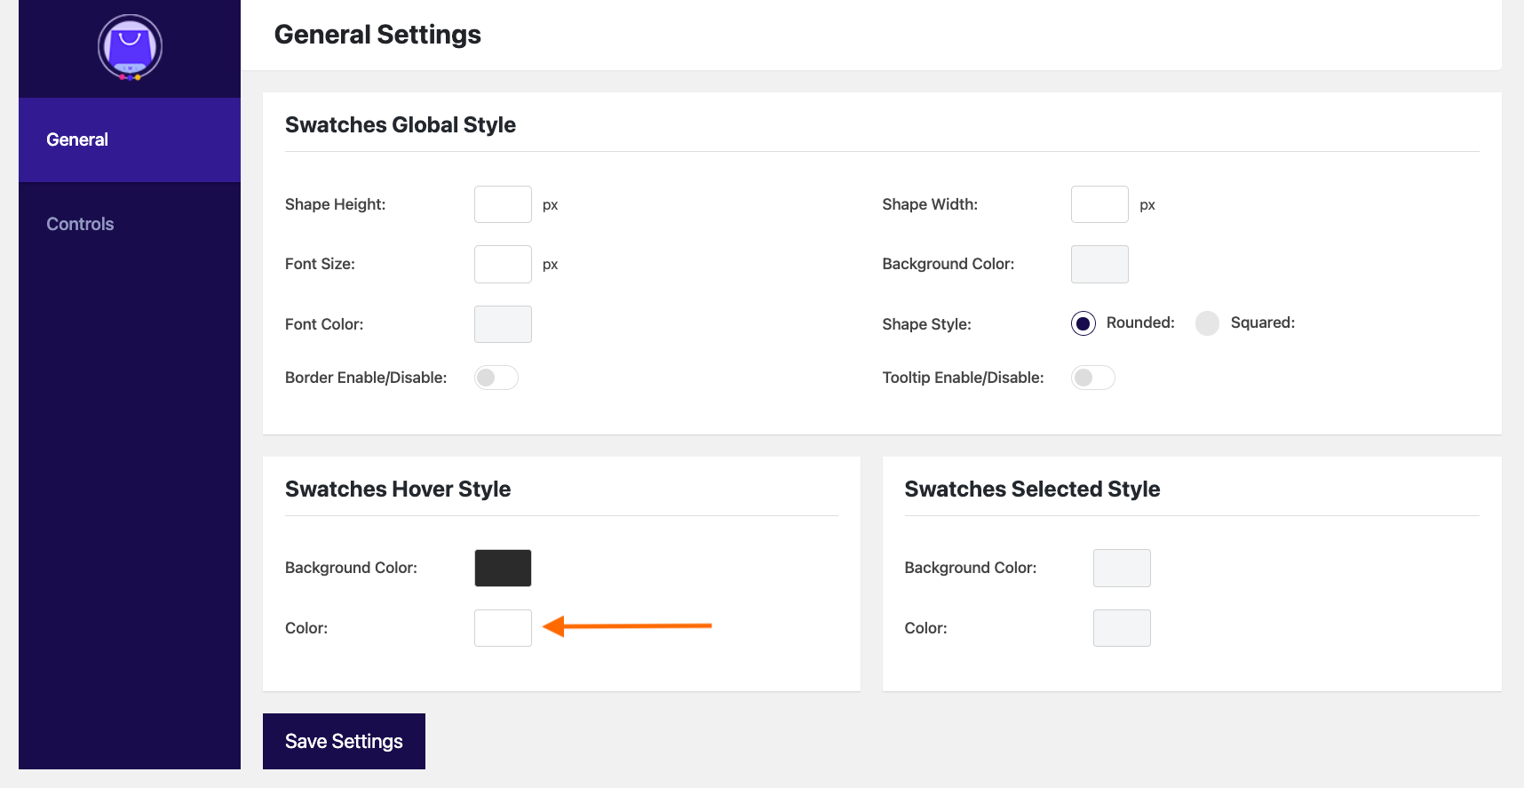Click the Shape Width input field
The image size is (1524, 788).
(x=1099, y=204)
